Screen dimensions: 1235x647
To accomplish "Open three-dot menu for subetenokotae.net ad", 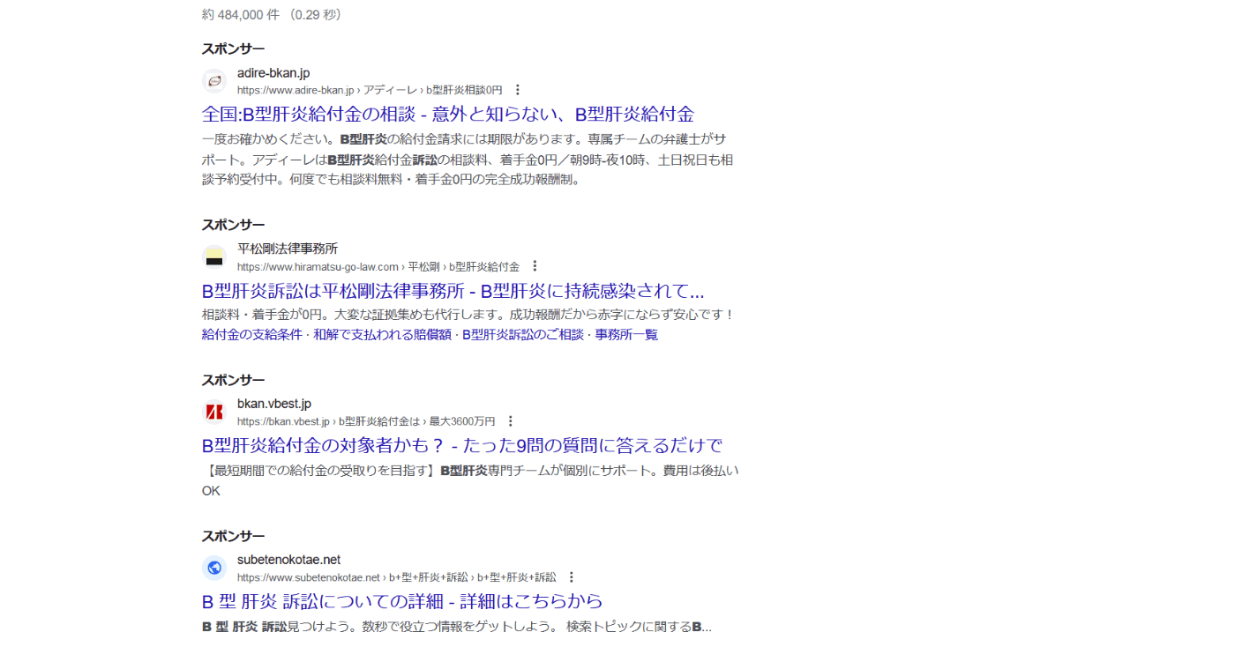I will click(571, 577).
